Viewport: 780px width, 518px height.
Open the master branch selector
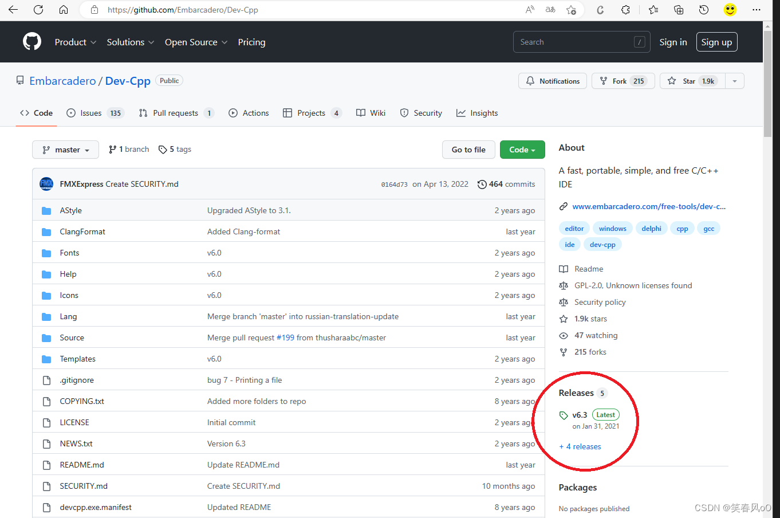[65, 150]
